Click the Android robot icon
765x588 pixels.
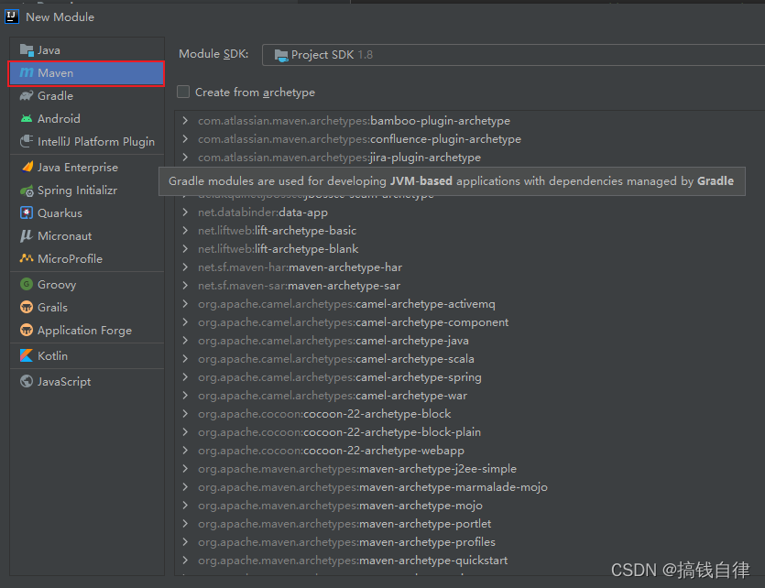tap(27, 118)
